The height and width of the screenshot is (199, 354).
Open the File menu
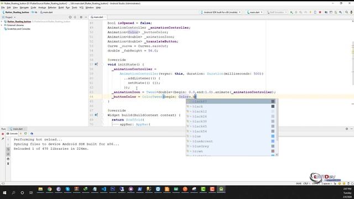pos(3,8)
